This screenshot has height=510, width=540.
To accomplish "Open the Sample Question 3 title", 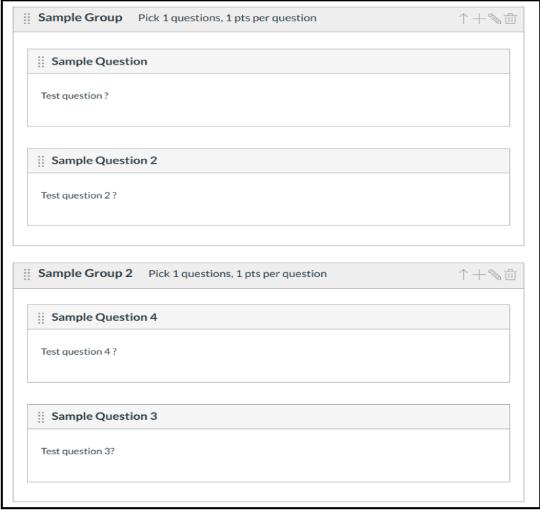I will coord(104,417).
